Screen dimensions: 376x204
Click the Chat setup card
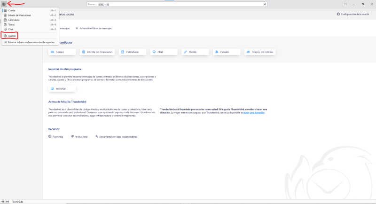click(x=164, y=52)
